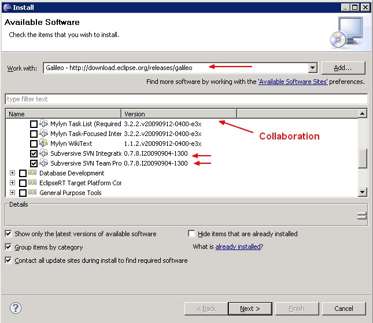Viewport: 373px width, 323px height.
Task: Open the Work with site dropdown
Action: [313, 68]
